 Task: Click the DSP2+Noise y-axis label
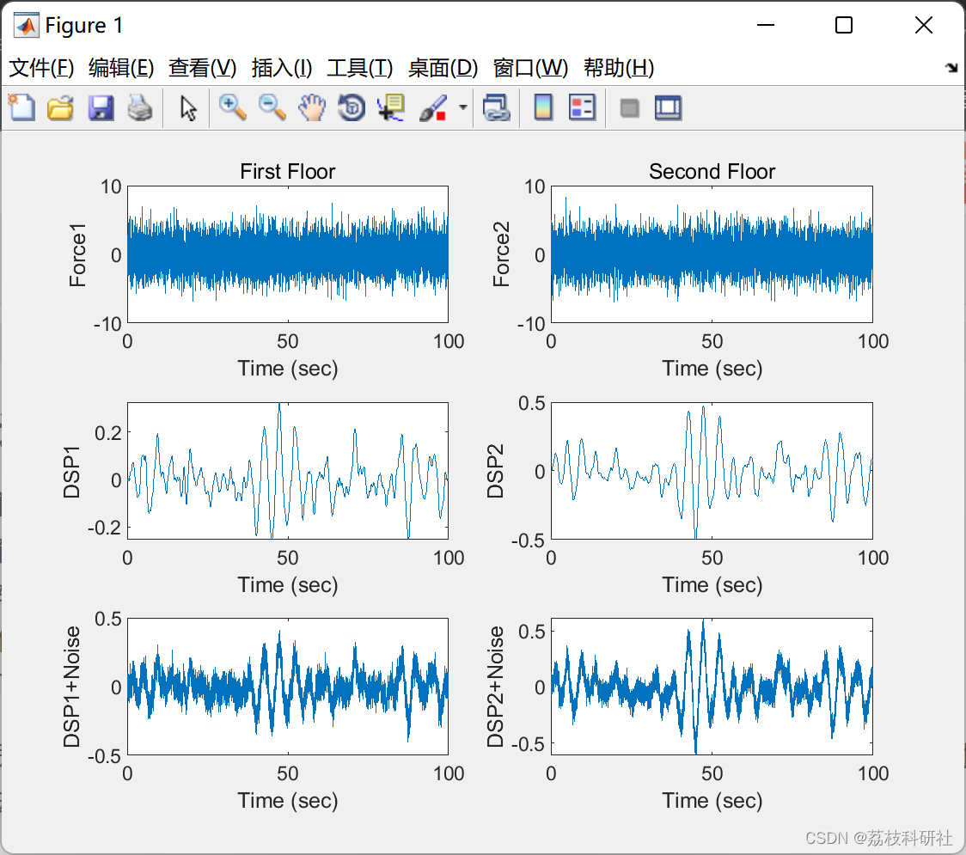(x=495, y=687)
